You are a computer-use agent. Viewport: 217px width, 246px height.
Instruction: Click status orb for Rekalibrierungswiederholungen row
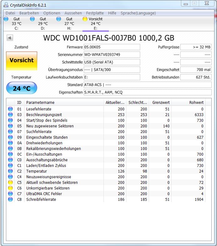(x=10, y=148)
